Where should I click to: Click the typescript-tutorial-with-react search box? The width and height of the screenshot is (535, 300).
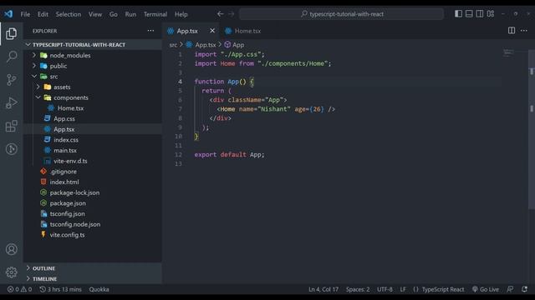tap(342, 14)
